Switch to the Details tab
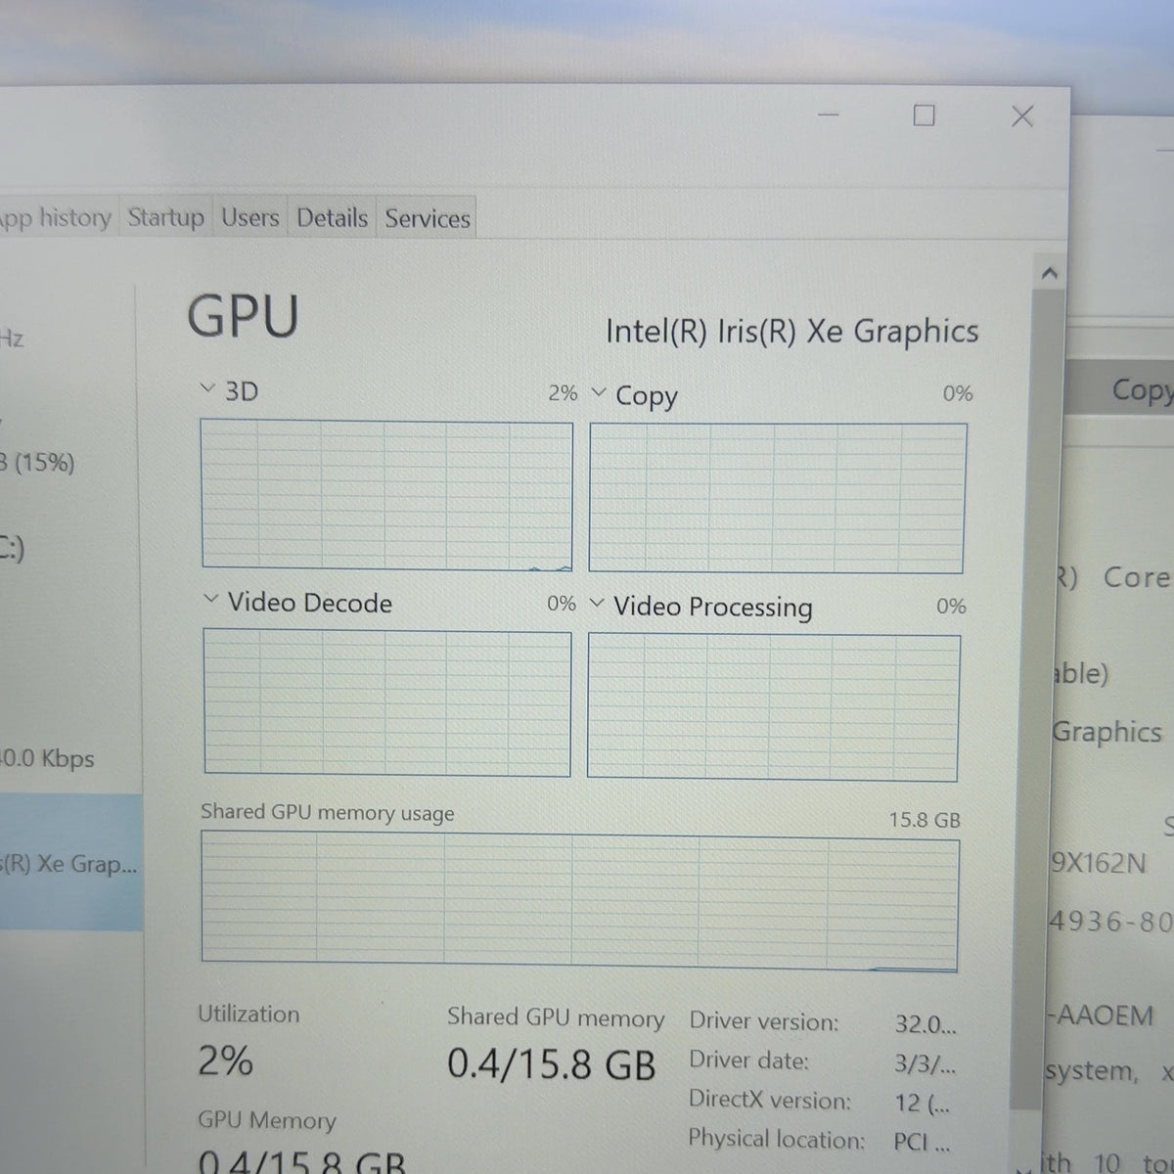1174x1174 pixels. 333,217
